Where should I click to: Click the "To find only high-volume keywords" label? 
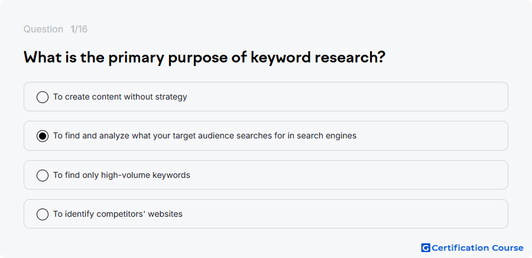click(x=121, y=175)
